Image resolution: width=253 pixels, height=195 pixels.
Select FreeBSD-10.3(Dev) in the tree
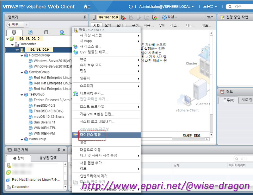pos(48,111)
